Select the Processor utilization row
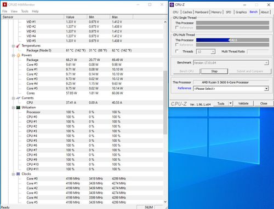This screenshot has width=274, height=209. [x=82, y=112]
